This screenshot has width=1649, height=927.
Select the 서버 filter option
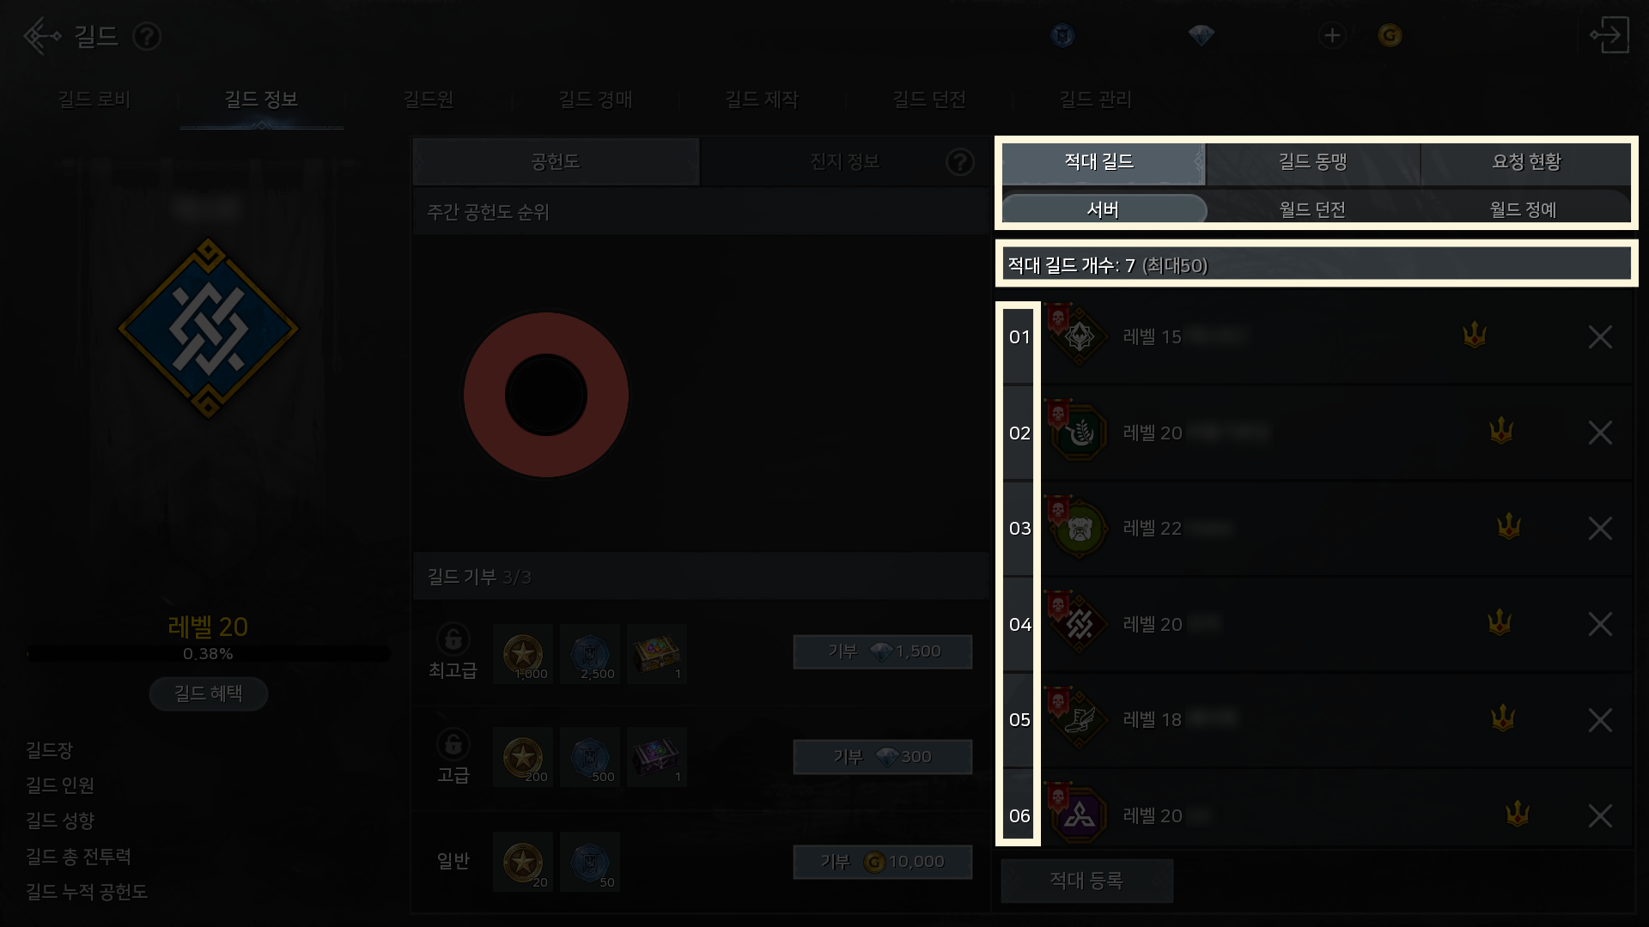pyautogui.click(x=1104, y=209)
